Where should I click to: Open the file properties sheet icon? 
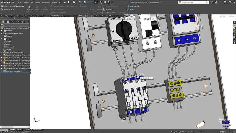pyautogui.click(x=105, y=2)
